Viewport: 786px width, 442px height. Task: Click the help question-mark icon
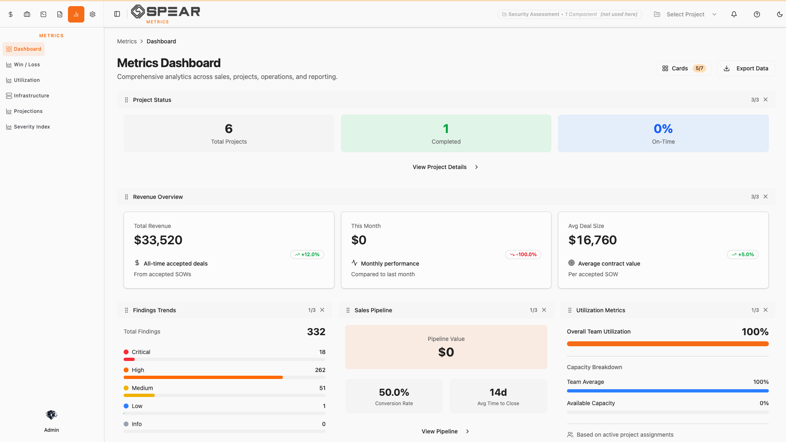pyautogui.click(x=757, y=14)
